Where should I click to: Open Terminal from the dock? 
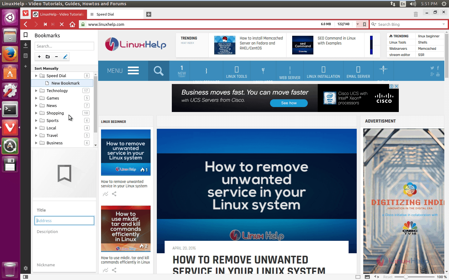coord(10,110)
